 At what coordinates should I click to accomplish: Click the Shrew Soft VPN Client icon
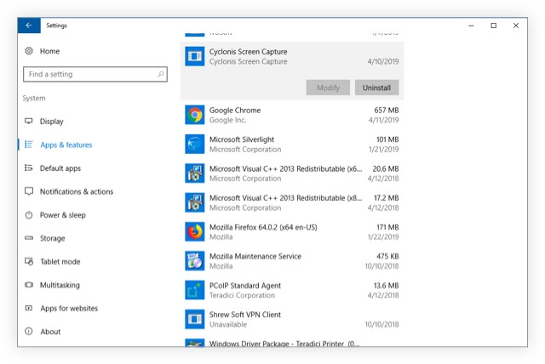195,319
